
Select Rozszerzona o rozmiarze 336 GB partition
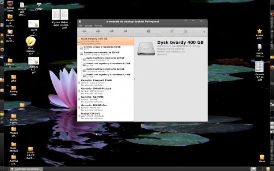point(106,53)
